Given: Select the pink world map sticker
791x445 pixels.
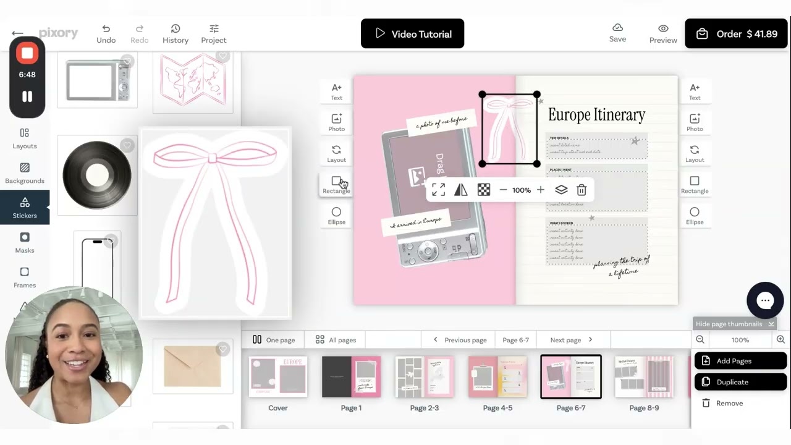Looking at the screenshot, I should click(x=193, y=82).
